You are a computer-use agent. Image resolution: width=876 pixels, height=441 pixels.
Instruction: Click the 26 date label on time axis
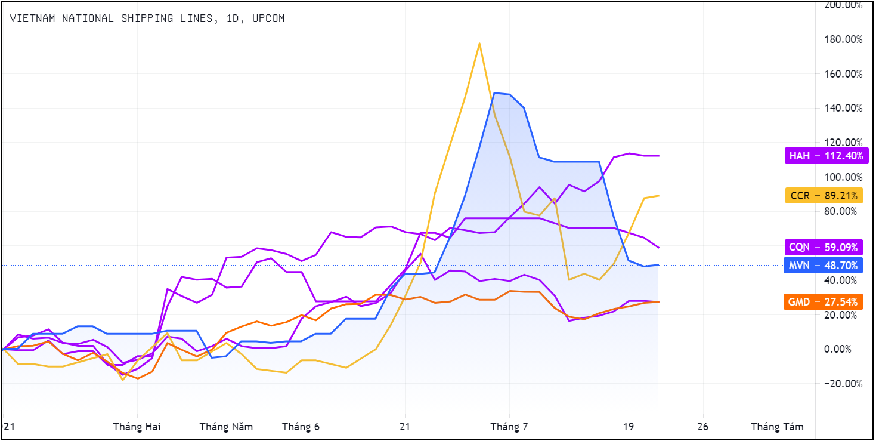[702, 427]
